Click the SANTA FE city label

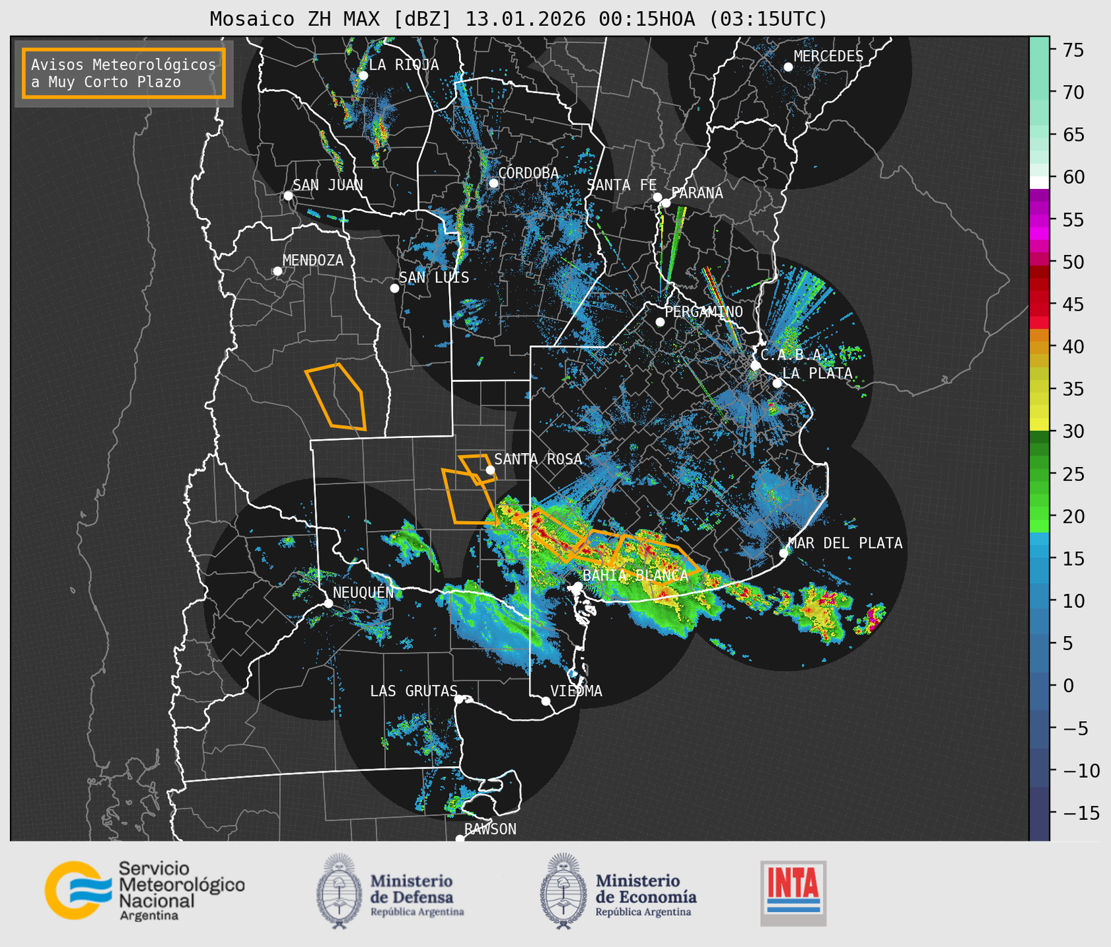tap(622, 185)
